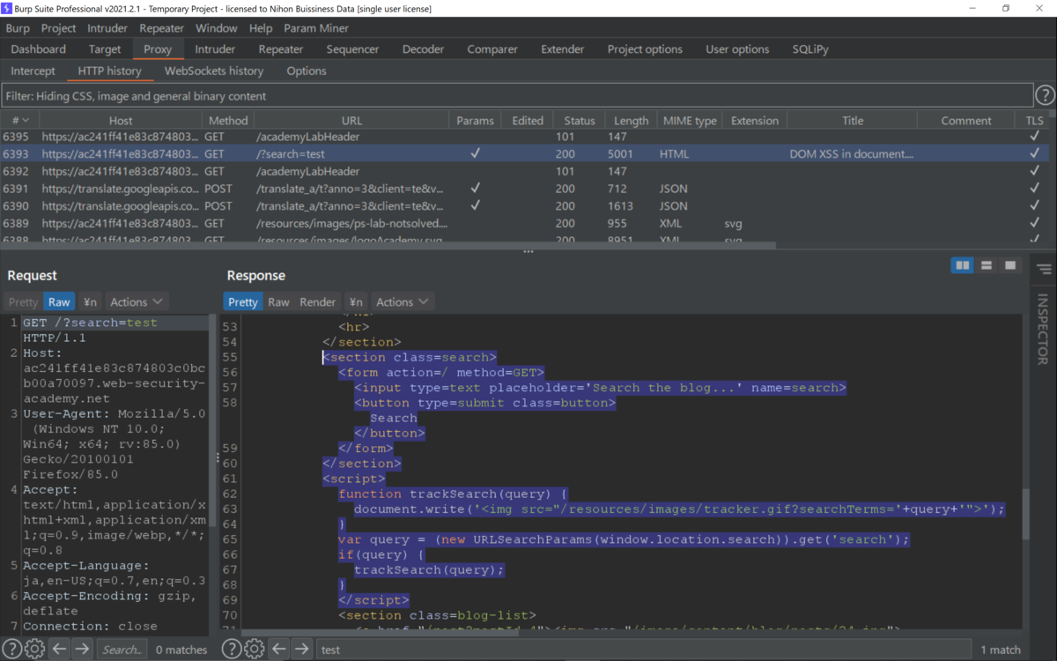The image size is (1057, 661).
Task: Select history row 6391 translate POST
Action: tap(523, 188)
